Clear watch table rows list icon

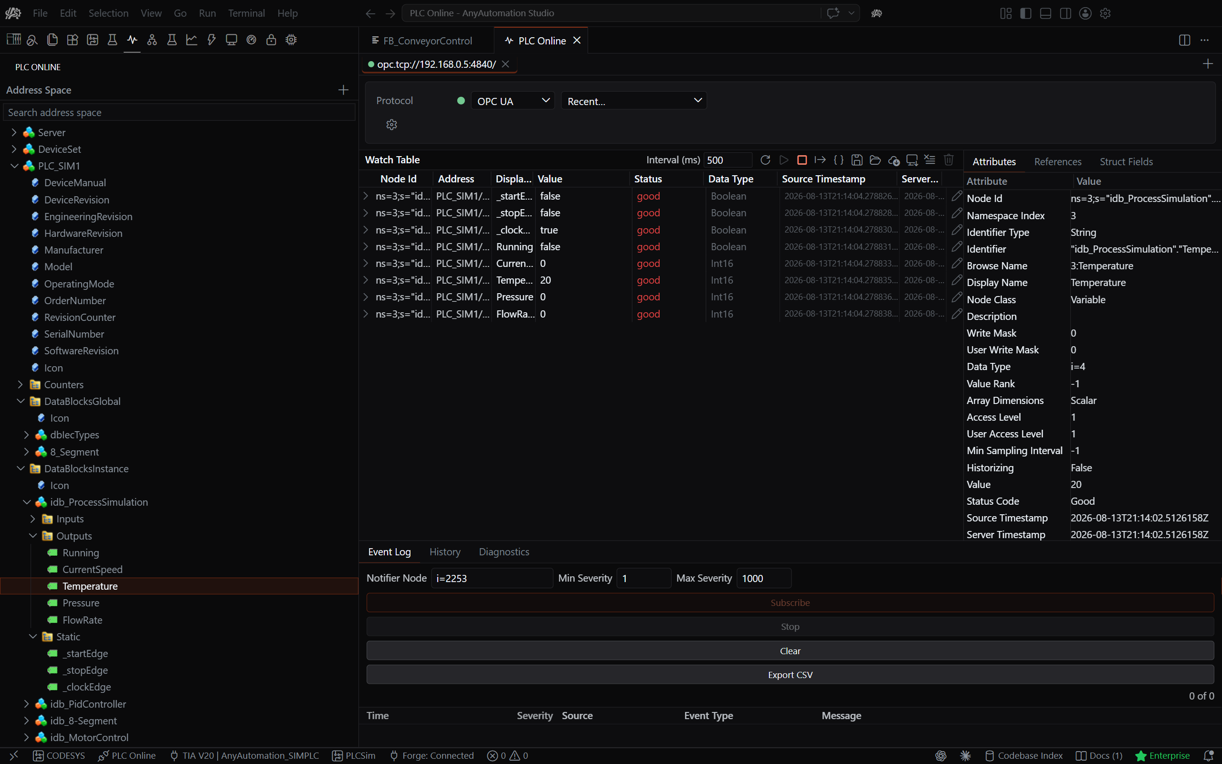point(930,159)
